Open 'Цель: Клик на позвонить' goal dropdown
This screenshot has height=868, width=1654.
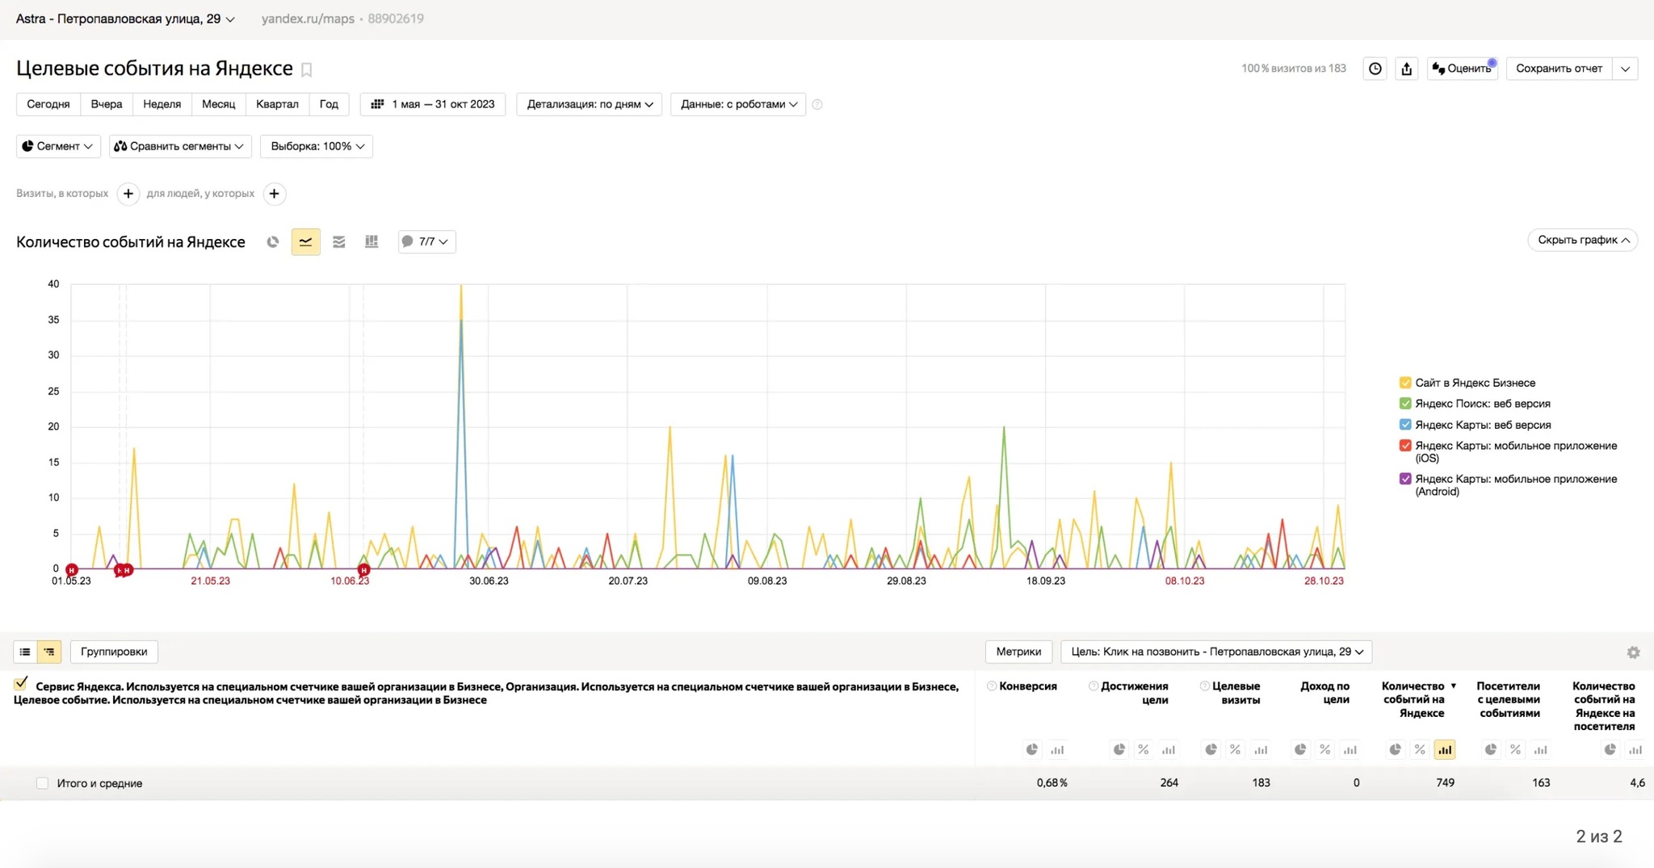pos(1217,652)
